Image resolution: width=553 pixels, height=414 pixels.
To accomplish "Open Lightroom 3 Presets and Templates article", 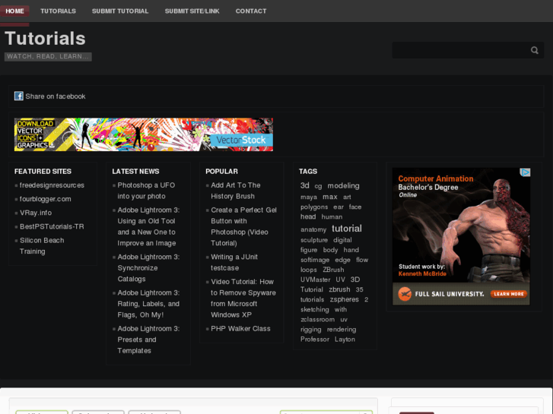I will point(148,340).
